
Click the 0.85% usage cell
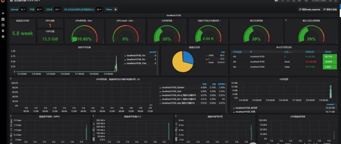[330, 67]
